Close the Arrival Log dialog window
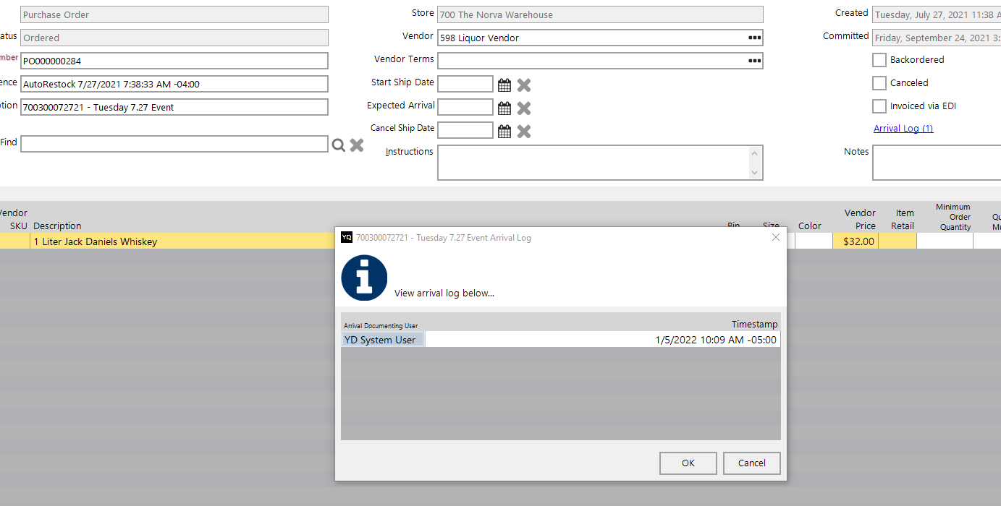 point(775,237)
